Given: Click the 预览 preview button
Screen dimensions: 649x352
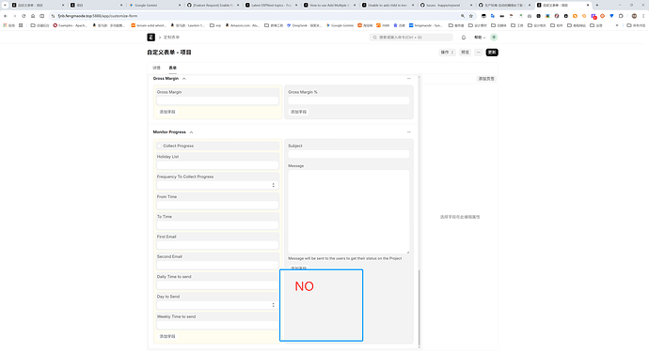Looking at the screenshot, I should point(466,52).
